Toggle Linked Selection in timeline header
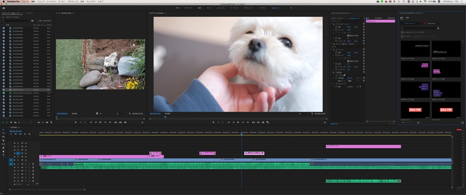The image size is (466, 195). (x=20, y=134)
